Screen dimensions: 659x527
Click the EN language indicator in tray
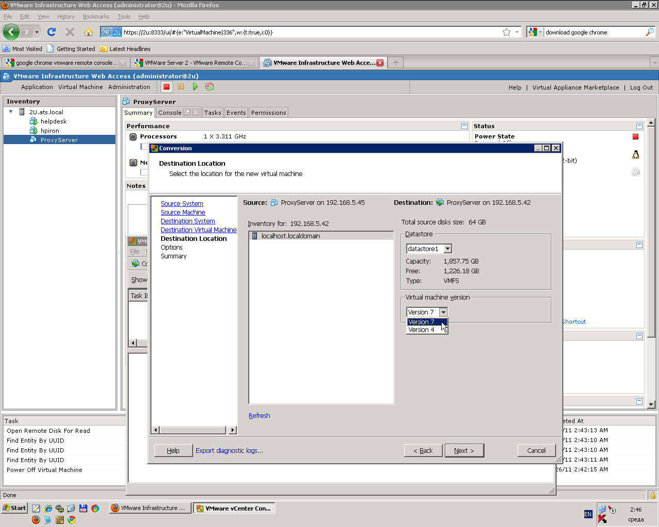coord(588,514)
